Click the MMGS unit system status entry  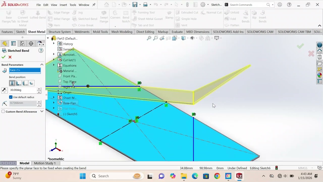pyautogui.click(x=303, y=168)
